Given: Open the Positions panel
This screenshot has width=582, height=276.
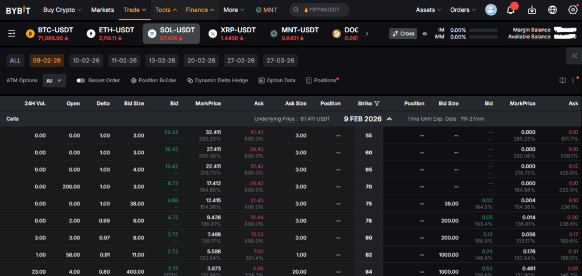Looking at the screenshot, I should (x=322, y=80).
